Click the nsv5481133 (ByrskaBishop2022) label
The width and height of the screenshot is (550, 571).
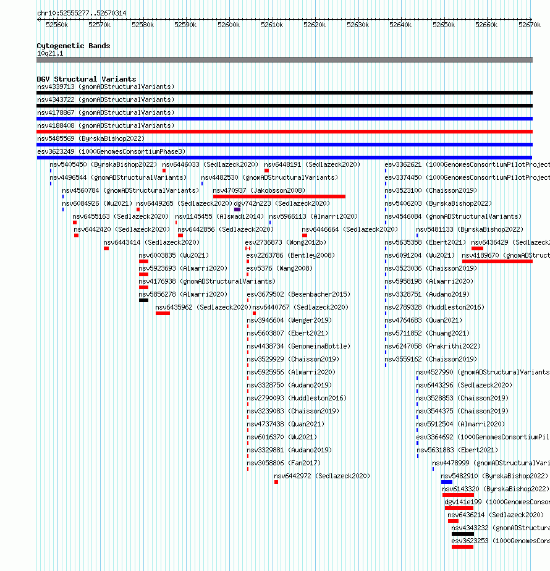coord(470,229)
